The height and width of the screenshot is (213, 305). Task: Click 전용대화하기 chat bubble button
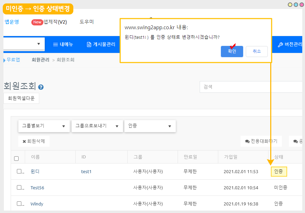pyautogui.click(x=261, y=141)
